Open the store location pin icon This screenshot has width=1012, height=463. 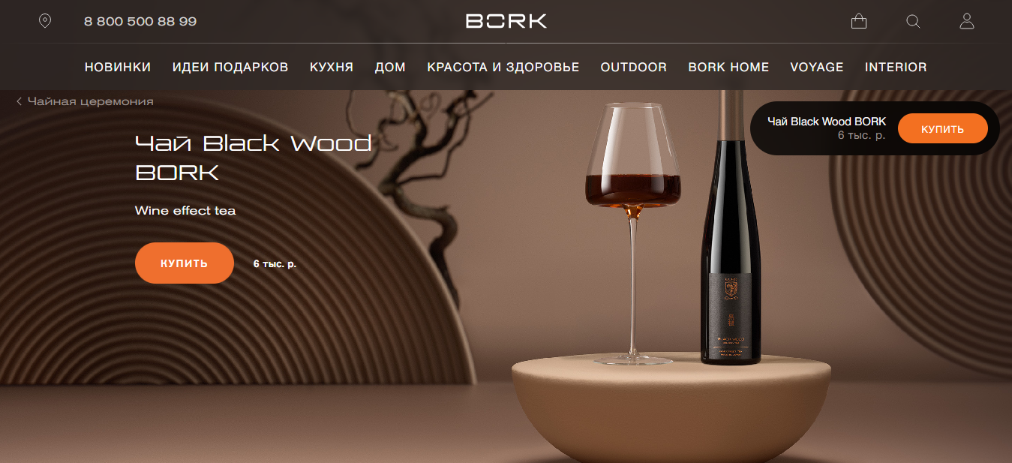pyautogui.click(x=45, y=21)
